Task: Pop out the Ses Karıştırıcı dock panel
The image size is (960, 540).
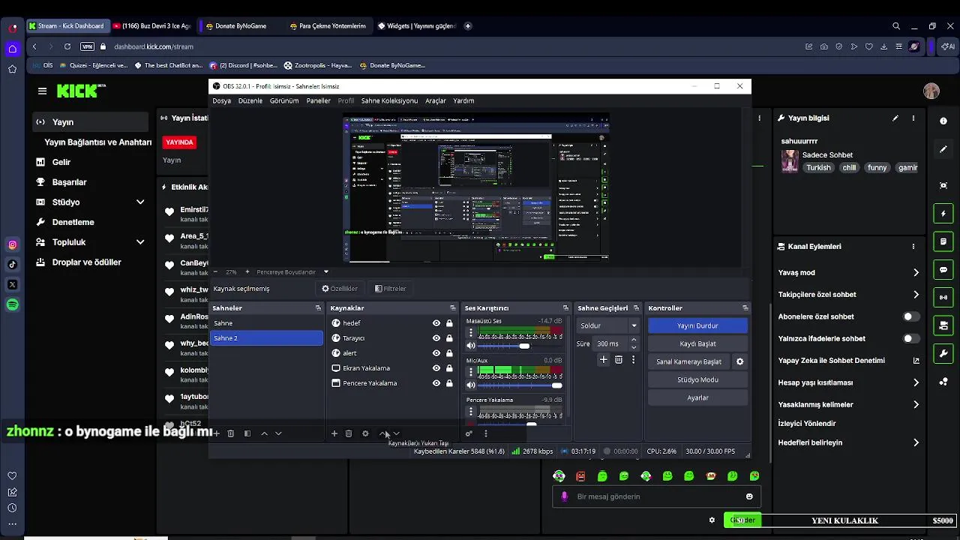Action: (565, 308)
